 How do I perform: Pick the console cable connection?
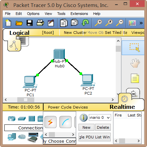(66, 122)
